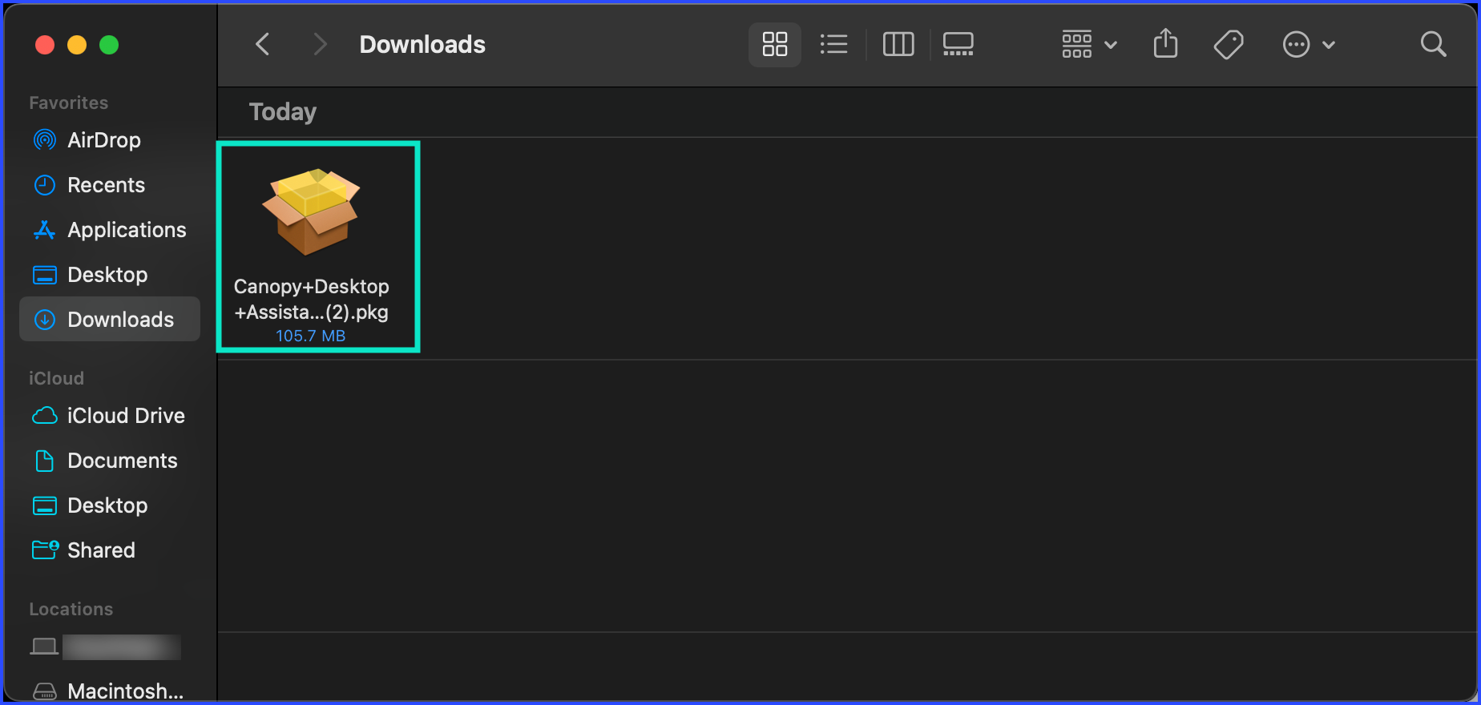This screenshot has height=705, width=1481.
Task: Open Recents in sidebar
Action: click(x=110, y=185)
